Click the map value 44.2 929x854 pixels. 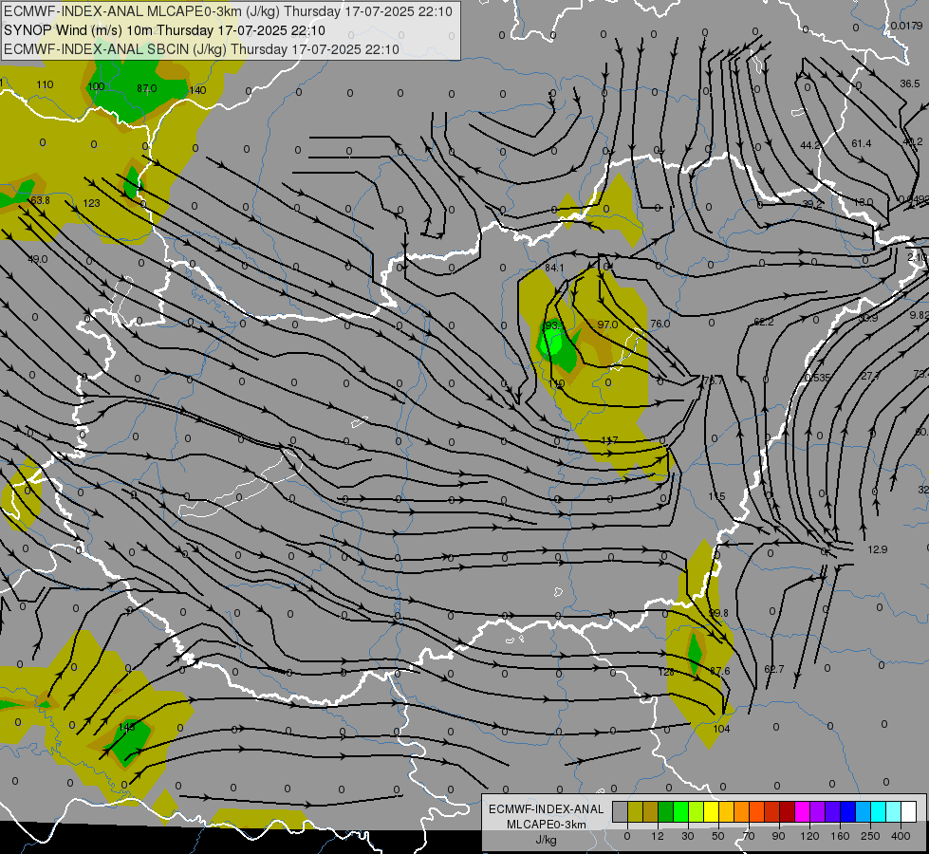(810, 145)
